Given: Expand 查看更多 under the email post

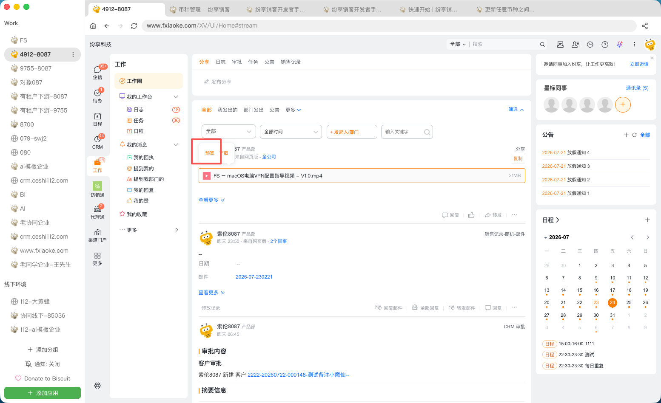Looking at the screenshot, I should pyautogui.click(x=211, y=293).
